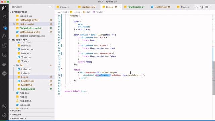Screen dimensions: 215x121
Task: Open ListItem.css in file tree
Action: [28, 81]
